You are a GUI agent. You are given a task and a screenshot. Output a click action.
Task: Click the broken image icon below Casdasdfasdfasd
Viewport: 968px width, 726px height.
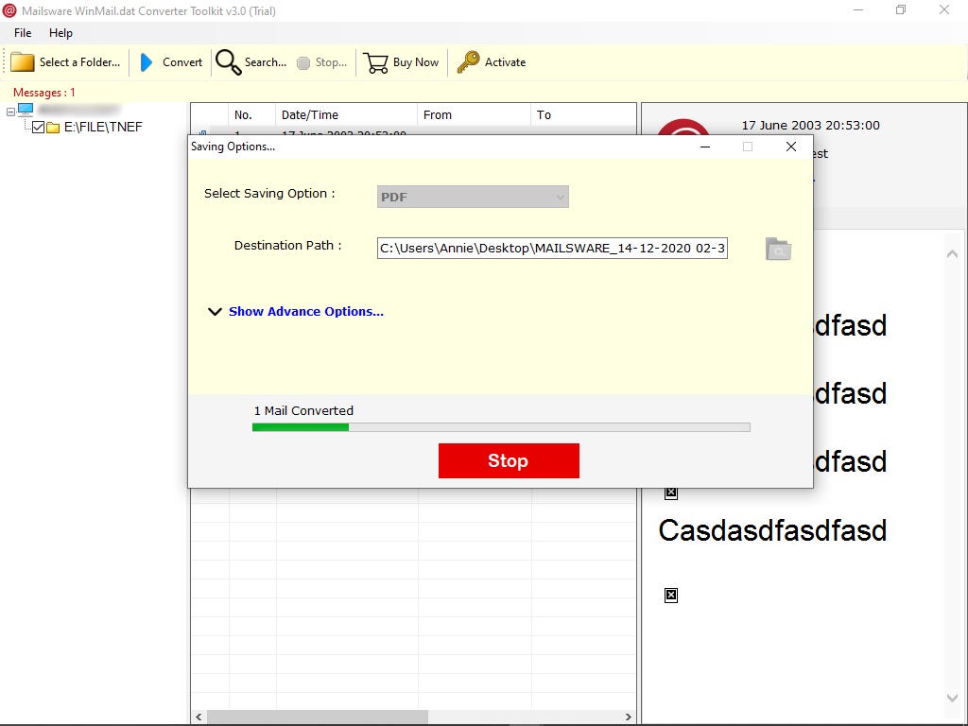pyautogui.click(x=671, y=596)
